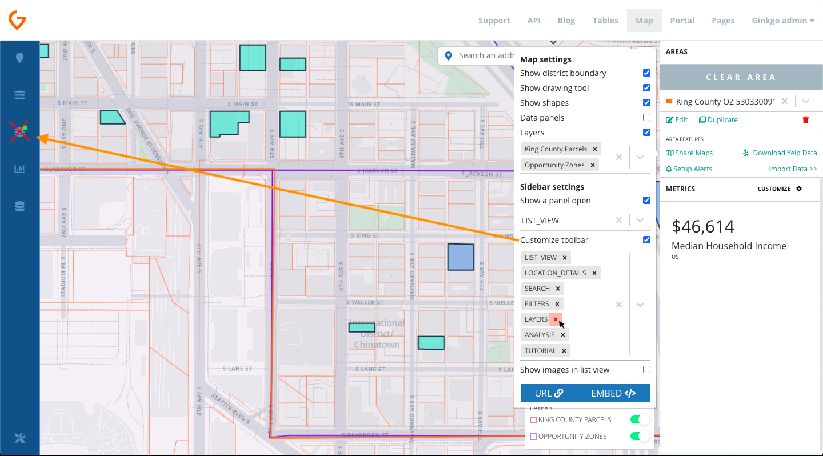
Task: Toggle Layers checkbox in map settings
Action: [x=646, y=133]
